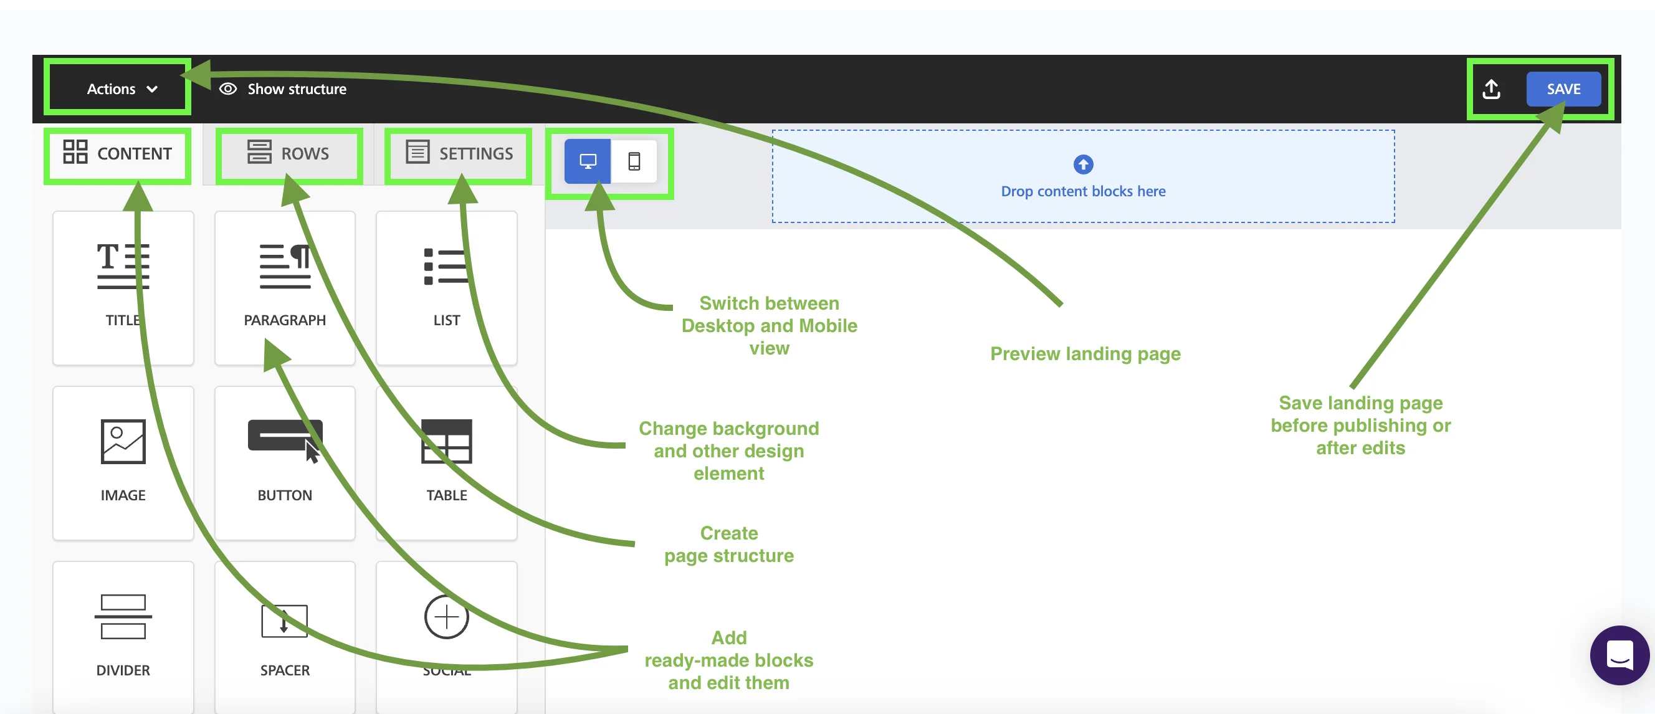Pick the Paragraph content block
This screenshot has height=714, width=1655.
[285, 287]
